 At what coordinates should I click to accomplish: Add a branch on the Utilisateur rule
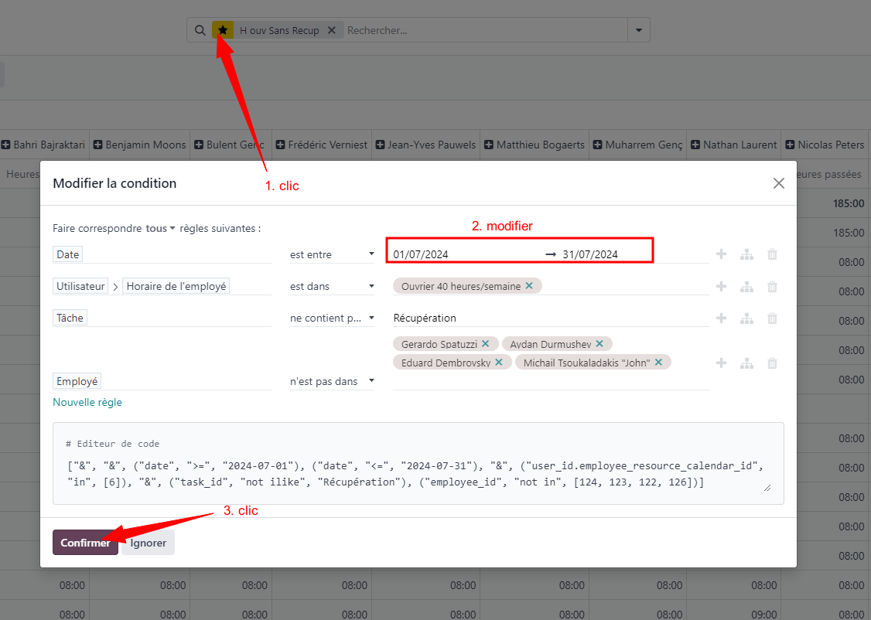coord(746,287)
